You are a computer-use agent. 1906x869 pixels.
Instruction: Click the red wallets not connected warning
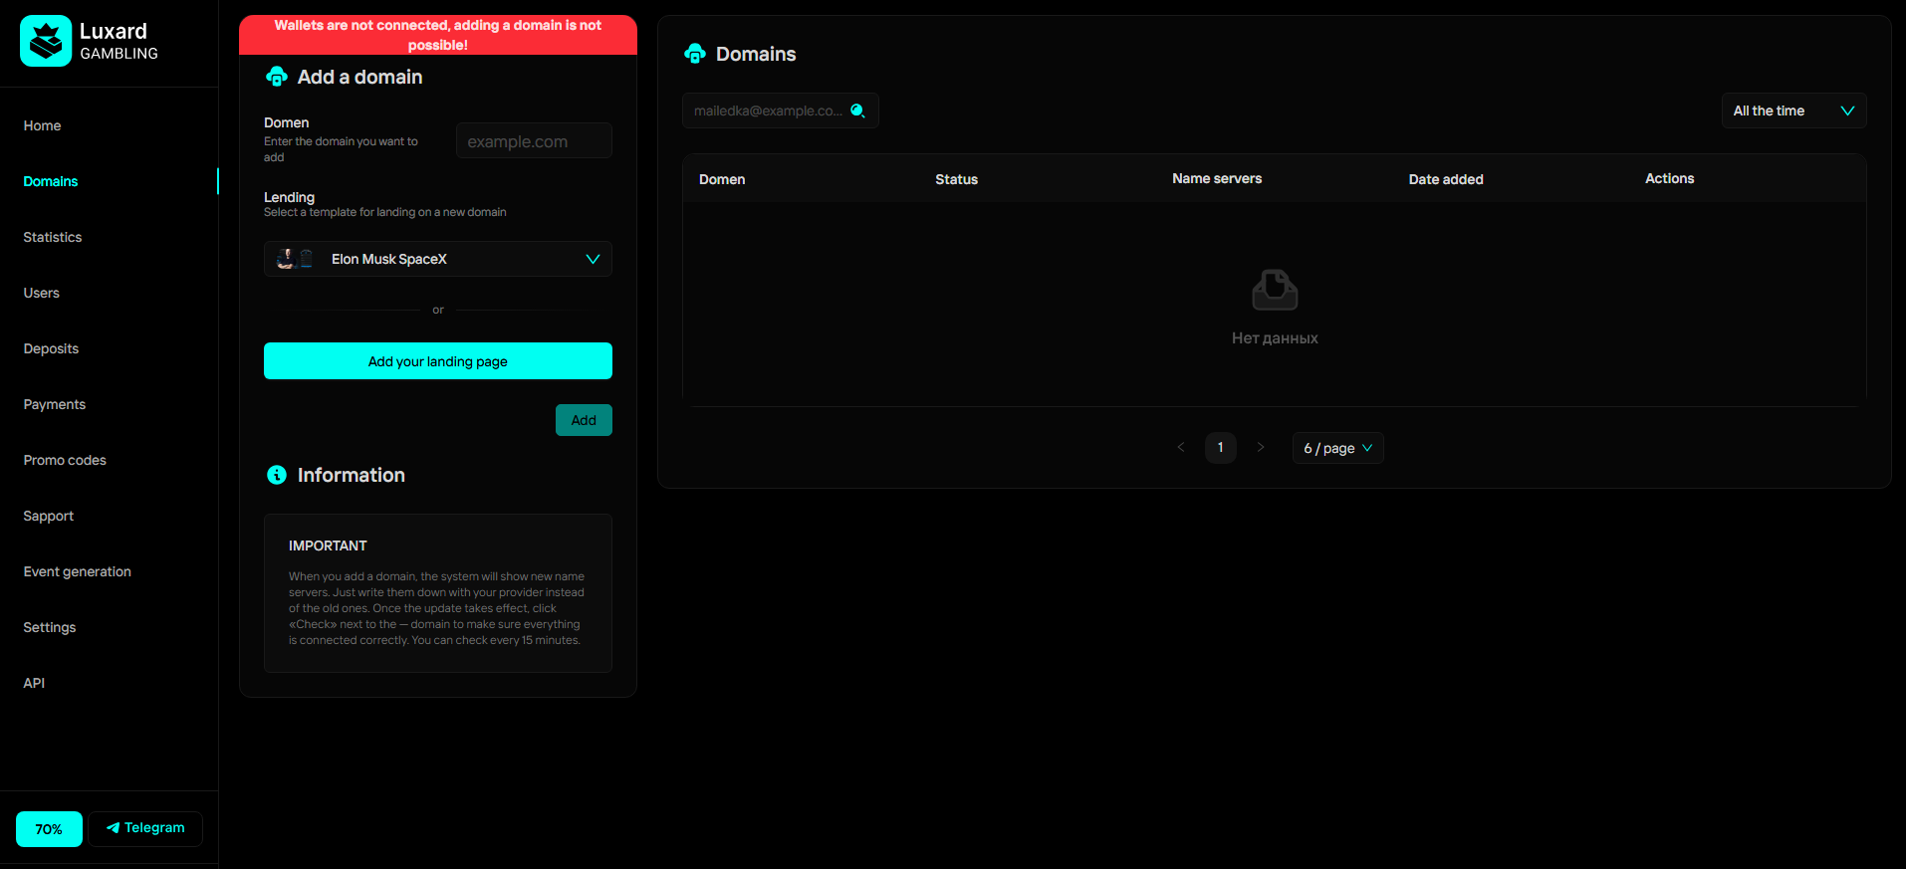[438, 35]
